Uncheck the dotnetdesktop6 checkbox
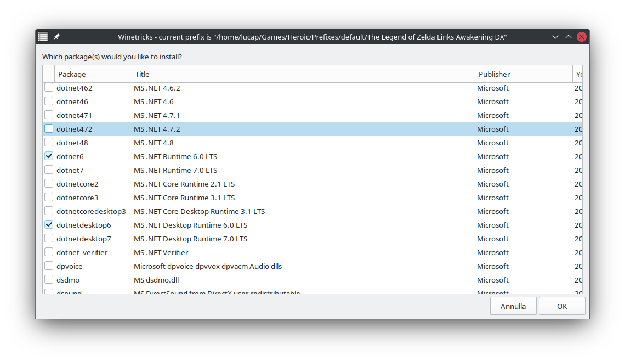 click(x=49, y=224)
